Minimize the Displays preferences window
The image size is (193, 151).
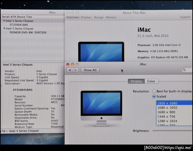(x=72, y=64)
